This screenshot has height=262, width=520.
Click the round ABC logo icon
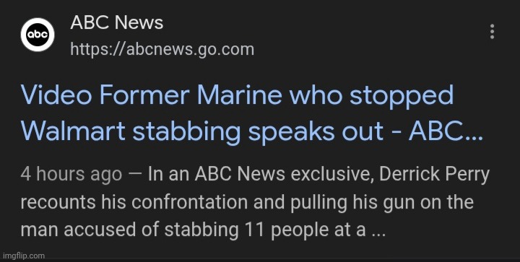38,35
